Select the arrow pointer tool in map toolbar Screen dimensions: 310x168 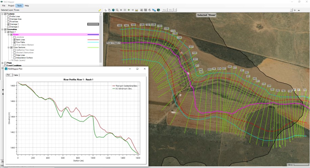click(x=105, y=10)
